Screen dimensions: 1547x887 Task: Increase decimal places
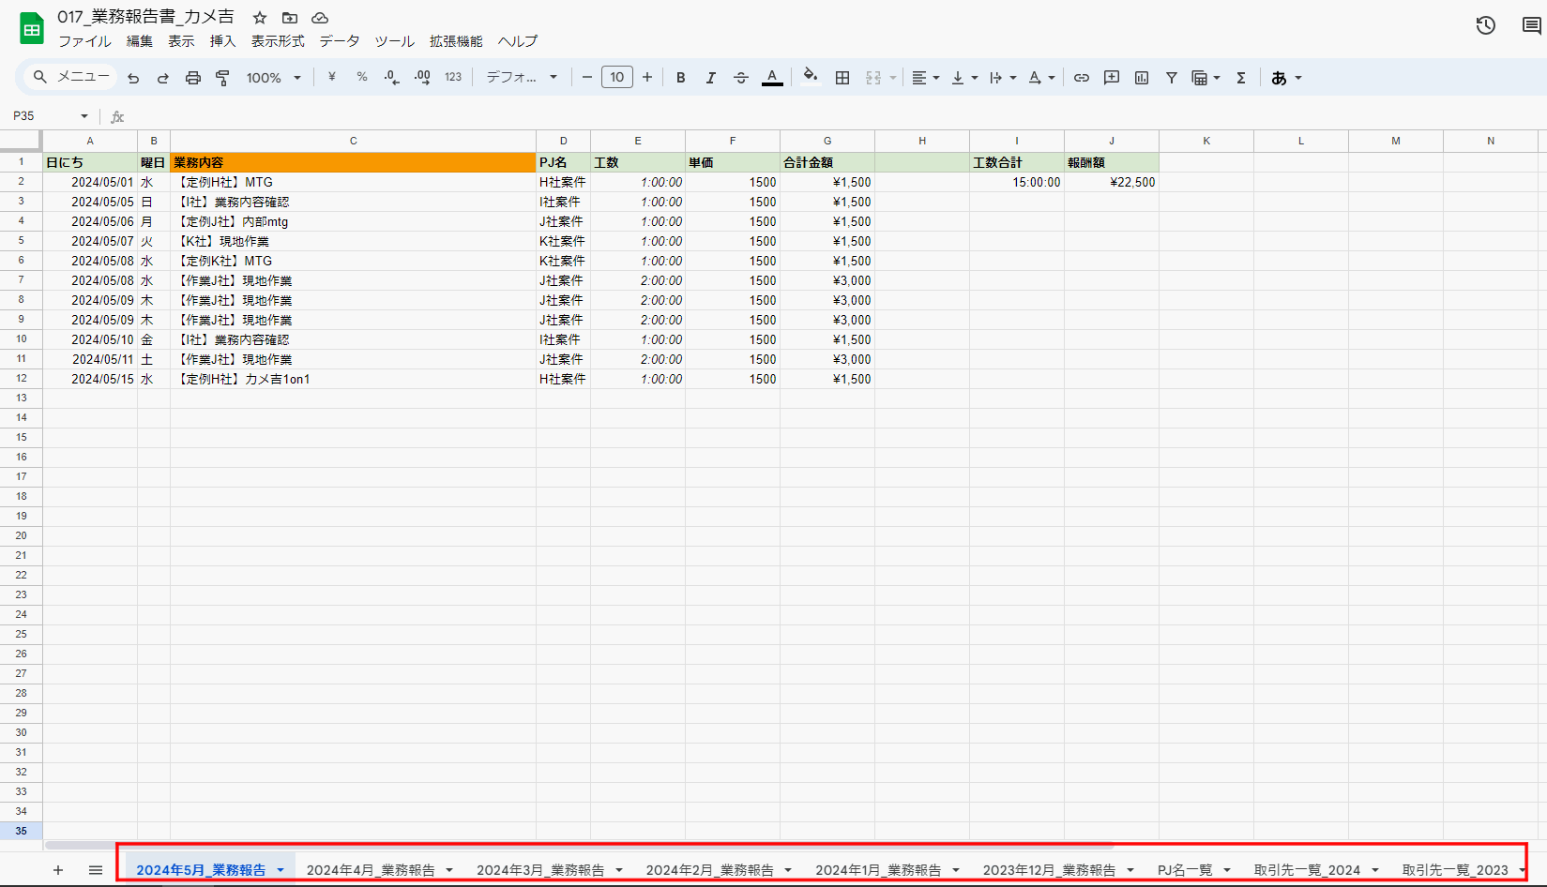pyautogui.click(x=422, y=78)
